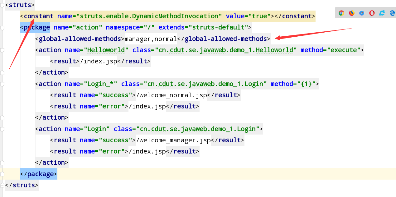The image size is (396, 197).
Task: Click the opening global-allowed-methods tag
Action: coord(80,39)
